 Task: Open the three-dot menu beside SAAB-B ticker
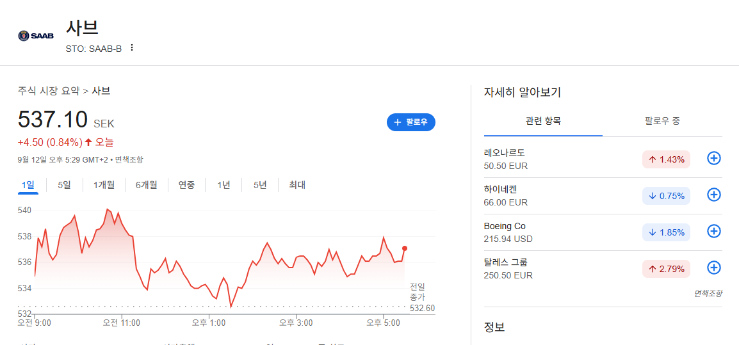click(132, 47)
